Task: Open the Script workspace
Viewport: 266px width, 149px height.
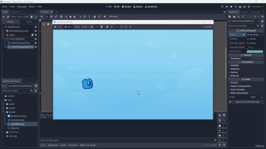Action: coord(126,7)
